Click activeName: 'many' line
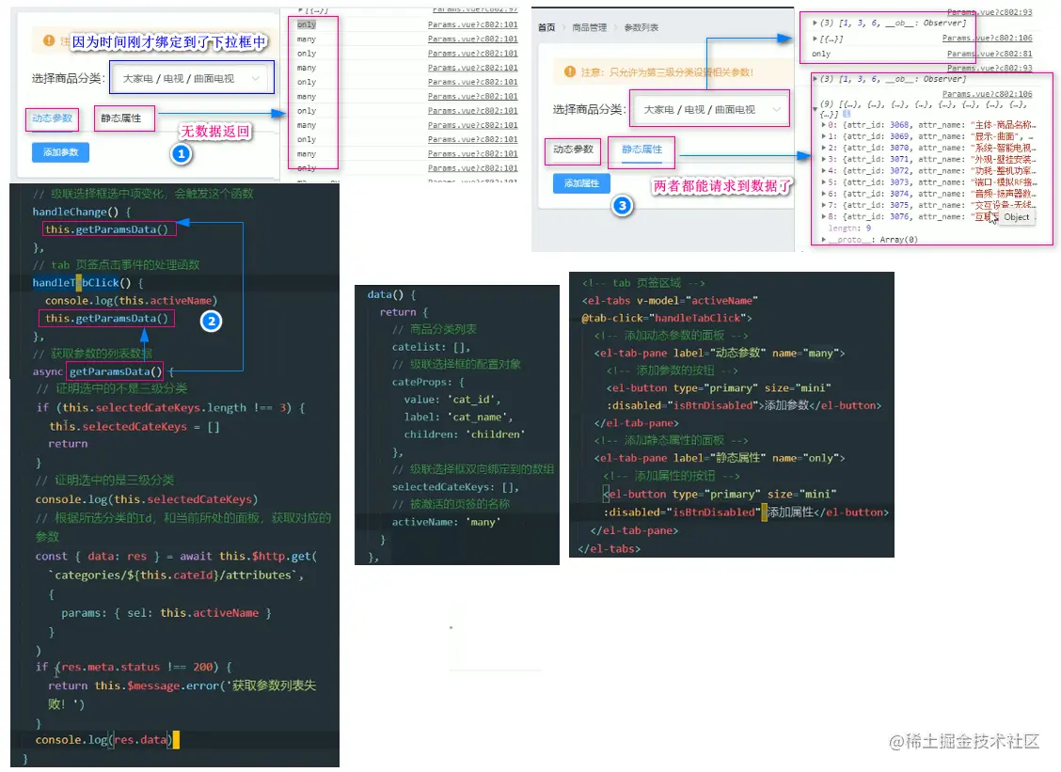The height and width of the screenshot is (772, 1061). [x=447, y=522]
